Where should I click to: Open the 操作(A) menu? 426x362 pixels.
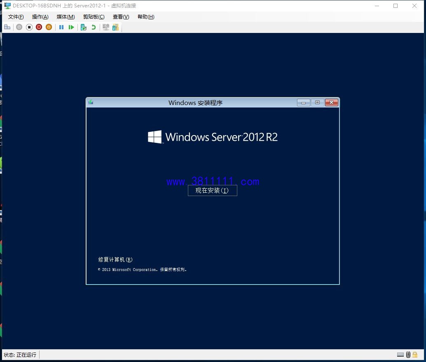click(x=40, y=17)
